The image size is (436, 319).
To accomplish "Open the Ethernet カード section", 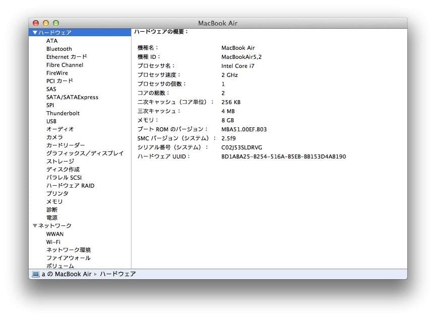I will [x=66, y=56].
